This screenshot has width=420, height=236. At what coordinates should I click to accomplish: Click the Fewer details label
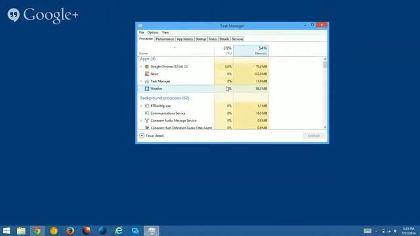click(x=155, y=136)
